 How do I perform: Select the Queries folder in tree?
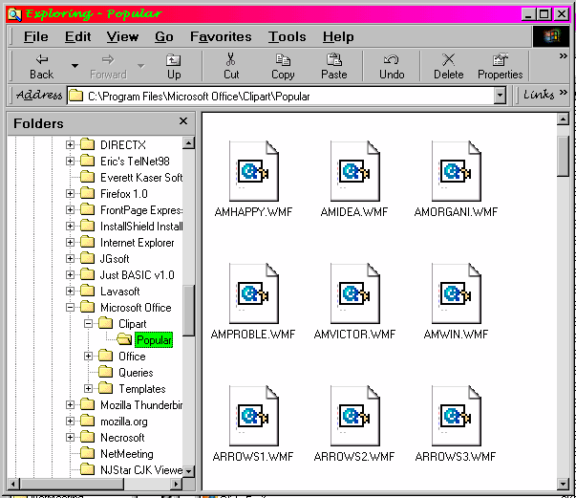click(136, 373)
